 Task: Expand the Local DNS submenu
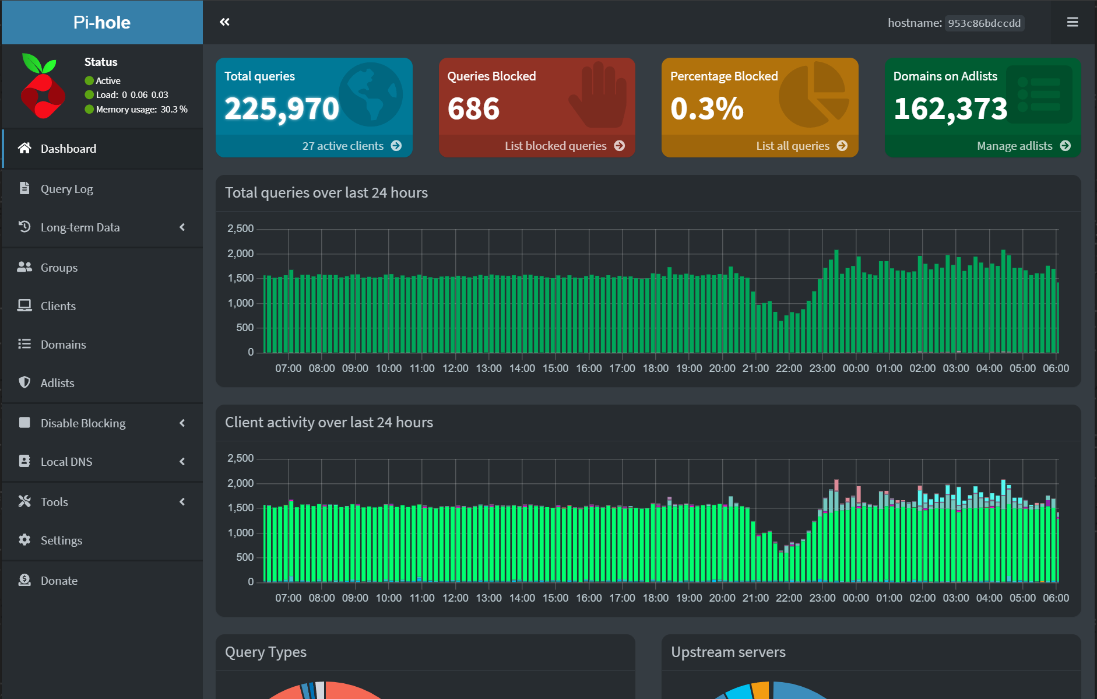click(182, 461)
